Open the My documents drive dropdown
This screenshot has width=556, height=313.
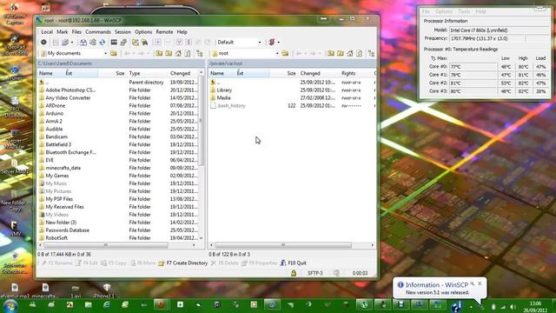coord(105,53)
